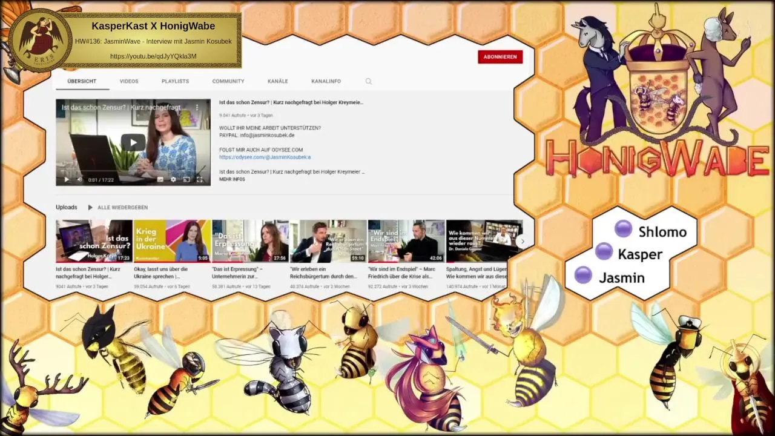
Task: Open 'Das ist Erpressung' video thumbnail
Action: [x=250, y=241]
